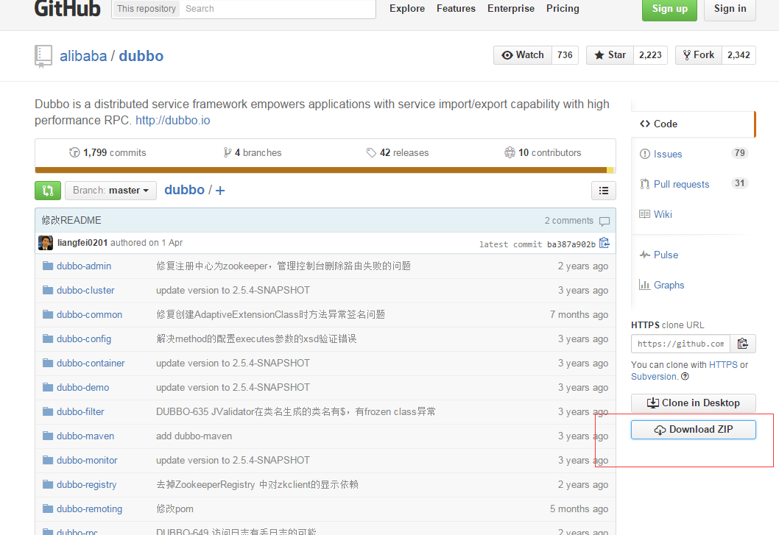Click the Wiki book icon in sidebar
Image resolution: width=779 pixels, height=535 pixels.
(644, 214)
